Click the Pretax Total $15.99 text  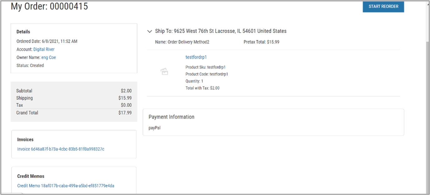261,42
